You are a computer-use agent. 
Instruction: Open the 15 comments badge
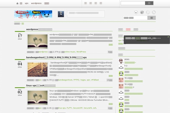coord(109,80)
